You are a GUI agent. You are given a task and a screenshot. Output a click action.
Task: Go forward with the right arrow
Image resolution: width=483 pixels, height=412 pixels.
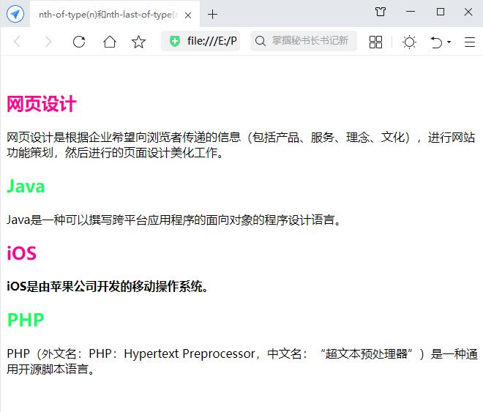coord(48,41)
